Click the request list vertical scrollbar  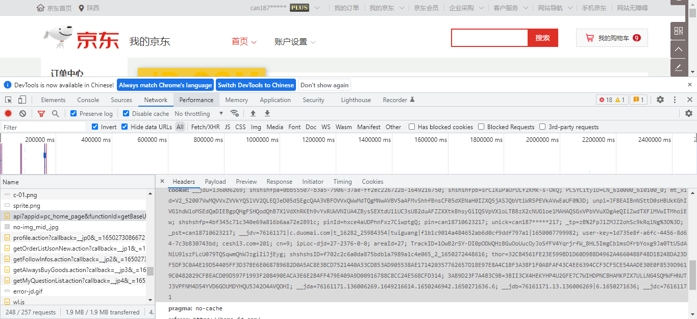pos(151,248)
